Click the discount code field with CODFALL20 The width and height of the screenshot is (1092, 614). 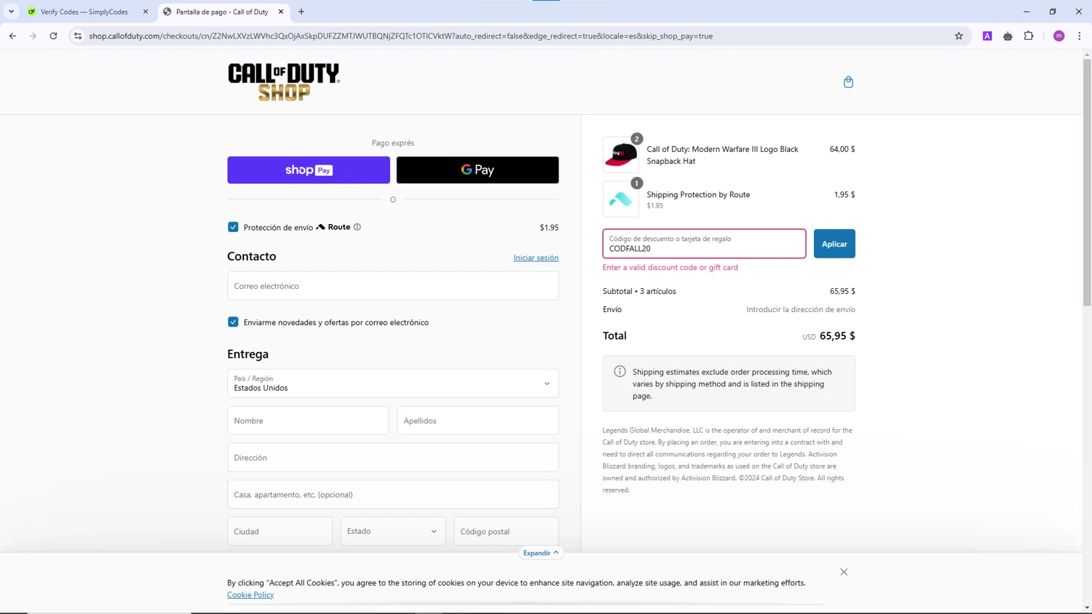704,244
